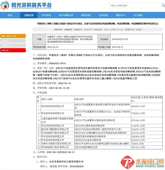Open the 平台动态 navigation tab
The image size is (165, 170).
click(x=46, y=15)
